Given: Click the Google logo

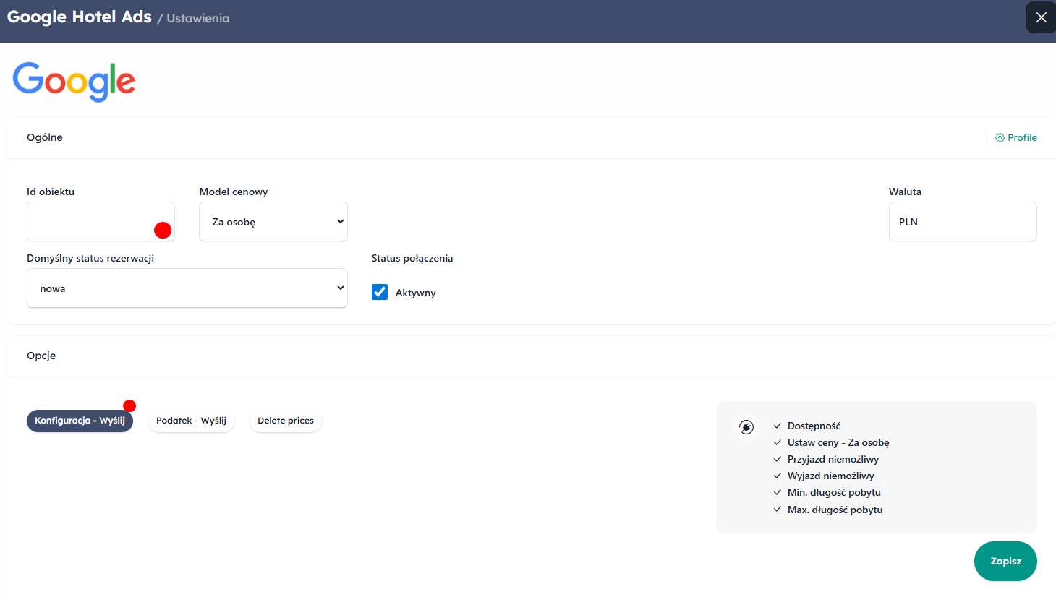Looking at the screenshot, I should pyautogui.click(x=74, y=81).
